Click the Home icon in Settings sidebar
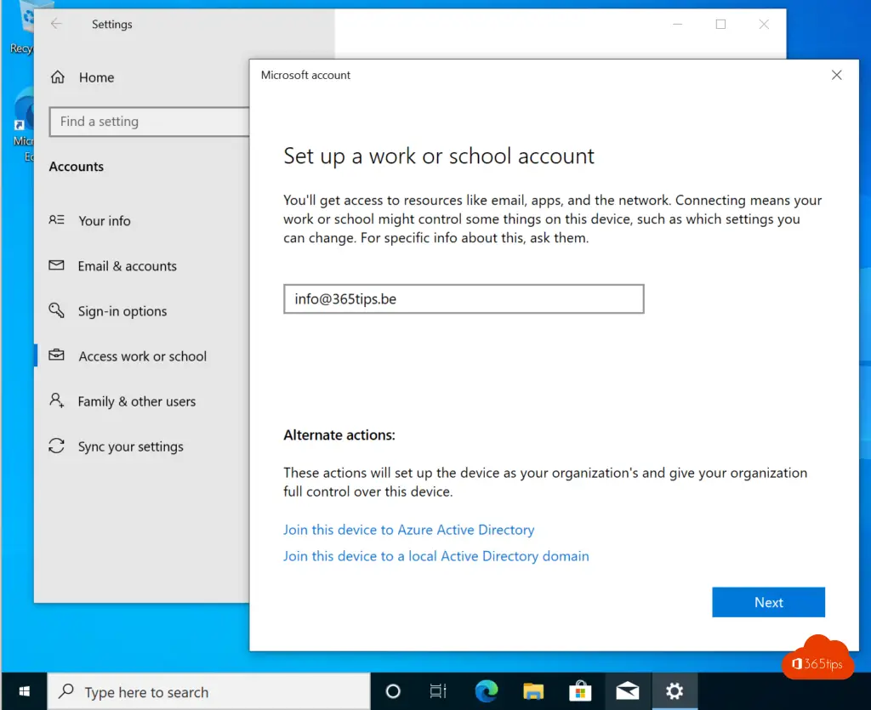 pyautogui.click(x=58, y=77)
